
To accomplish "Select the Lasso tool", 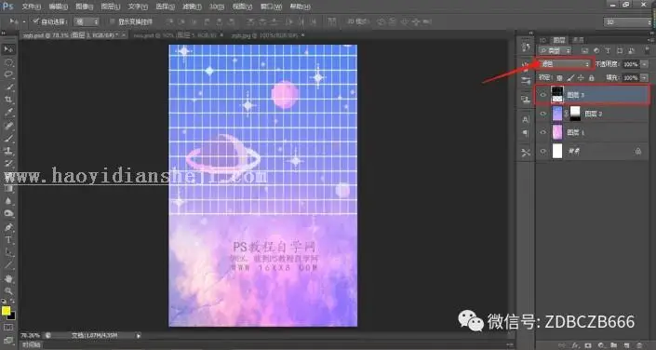I will 8,74.
